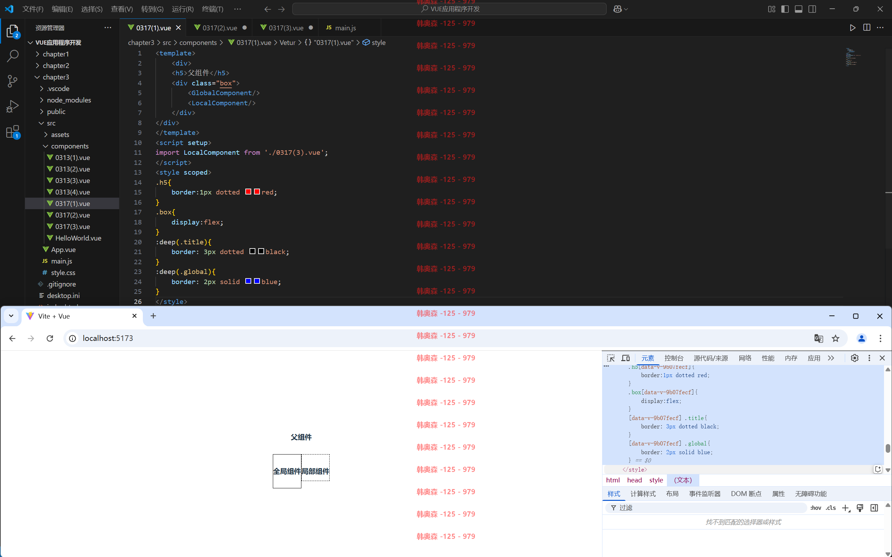Image resolution: width=892 pixels, height=557 pixels.
Task: Run the current file with the play icon
Action: point(852,28)
